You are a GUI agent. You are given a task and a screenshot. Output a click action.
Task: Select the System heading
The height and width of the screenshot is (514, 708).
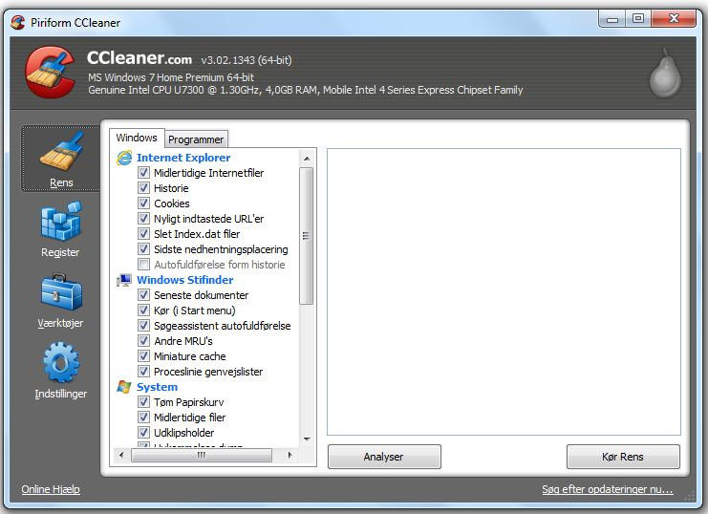click(x=157, y=387)
